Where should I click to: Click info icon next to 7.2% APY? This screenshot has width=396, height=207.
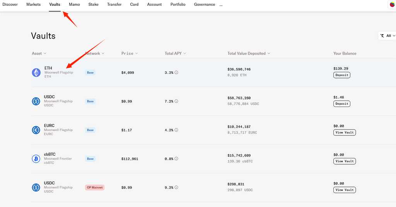[x=176, y=101]
